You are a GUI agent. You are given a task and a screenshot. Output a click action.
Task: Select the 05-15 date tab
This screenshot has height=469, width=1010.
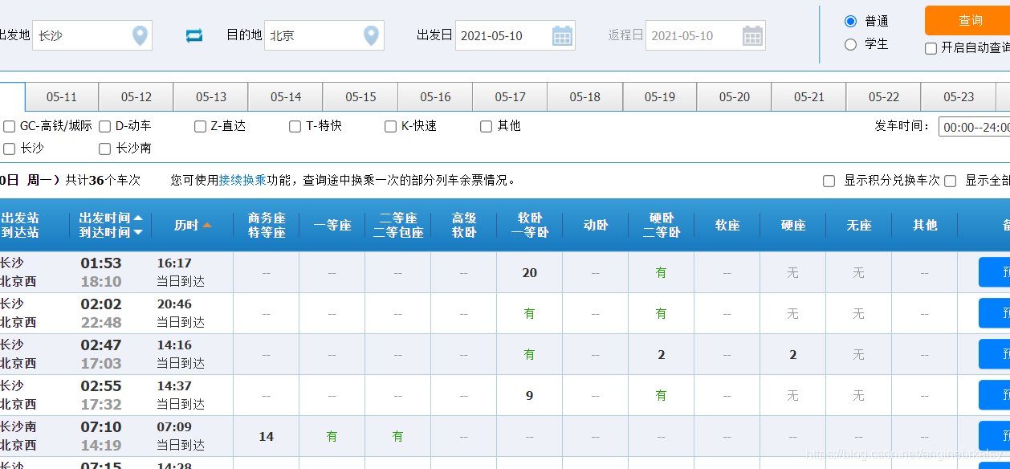coord(360,97)
